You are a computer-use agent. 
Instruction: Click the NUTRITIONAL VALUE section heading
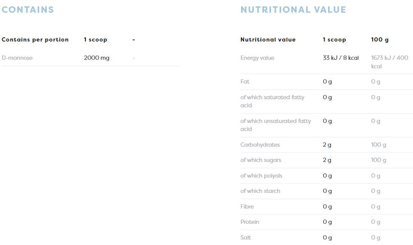pyautogui.click(x=293, y=10)
